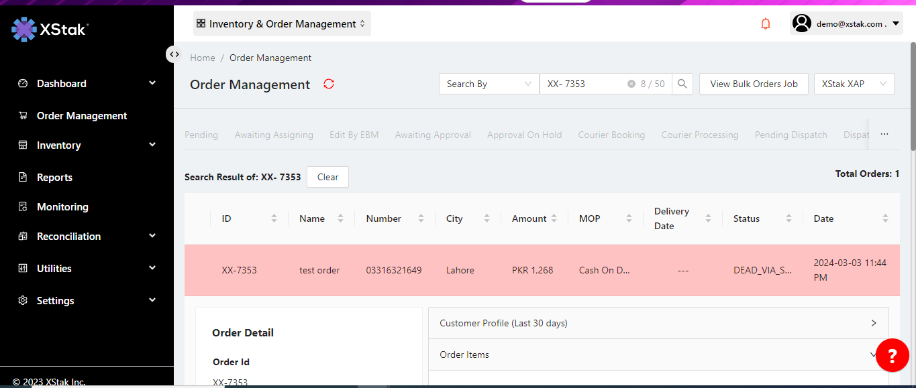Sort by Amount column arrows

coord(554,218)
